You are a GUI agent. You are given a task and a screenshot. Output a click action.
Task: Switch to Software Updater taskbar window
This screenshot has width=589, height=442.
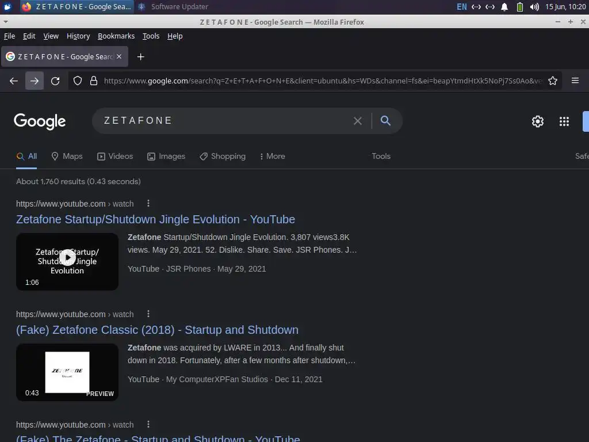coord(174,7)
